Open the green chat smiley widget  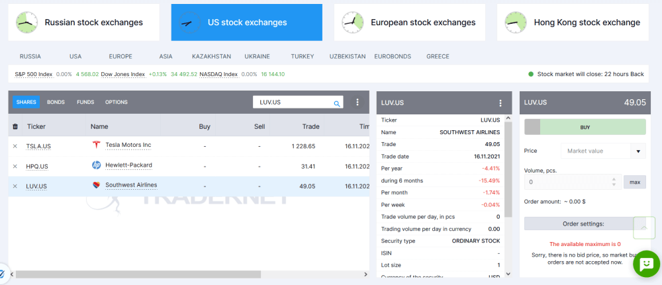pyautogui.click(x=646, y=264)
